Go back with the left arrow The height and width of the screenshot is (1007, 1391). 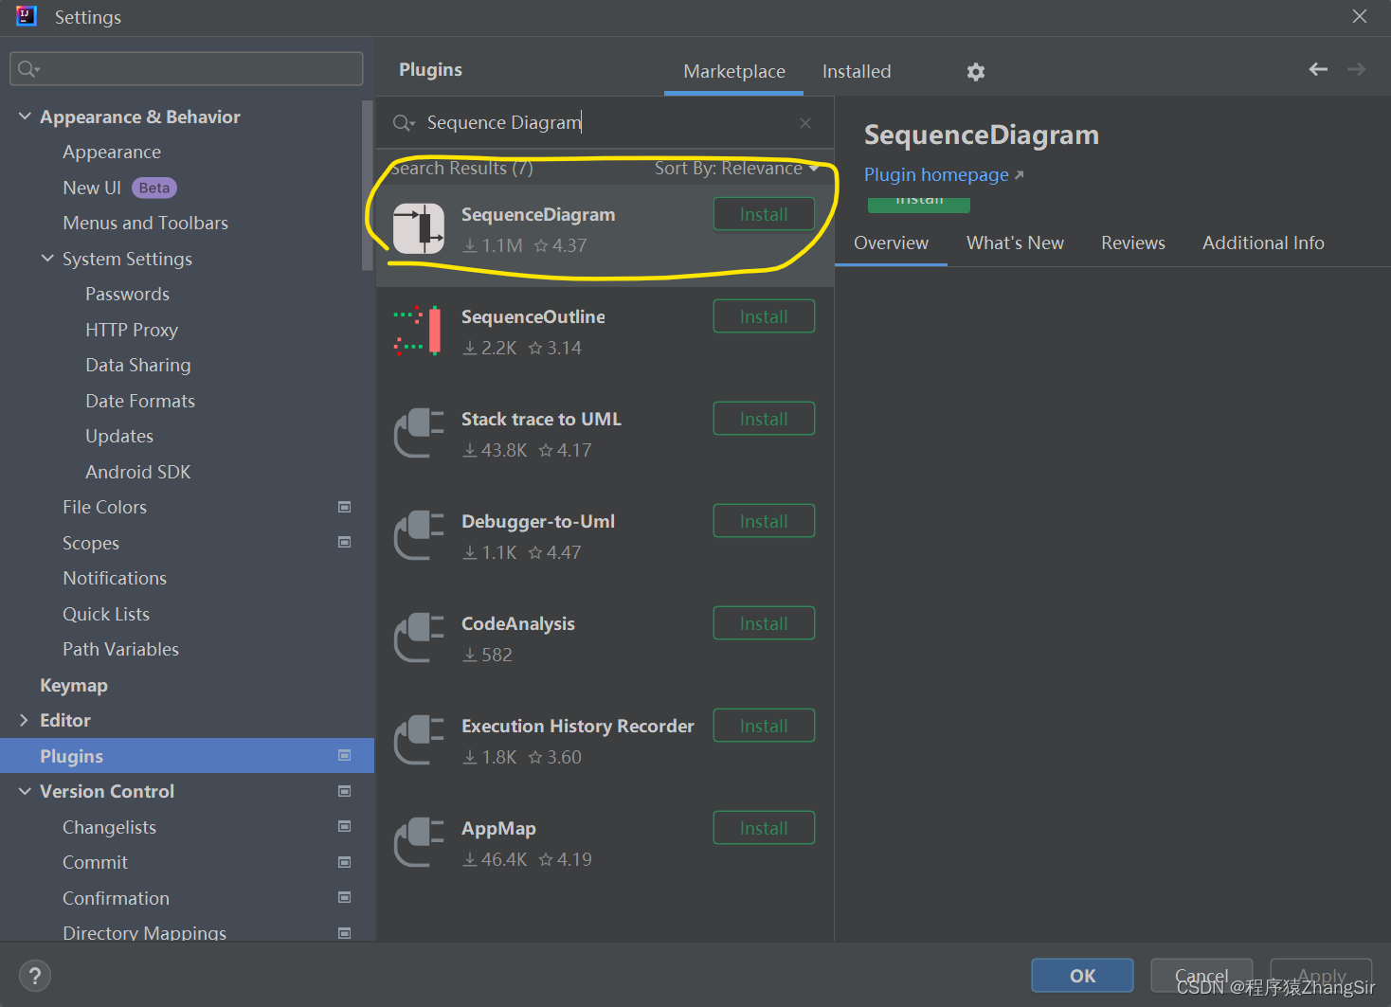(x=1318, y=69)
